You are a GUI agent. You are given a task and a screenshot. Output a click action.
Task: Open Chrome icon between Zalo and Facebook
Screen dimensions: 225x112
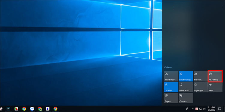tap(40, 109)
